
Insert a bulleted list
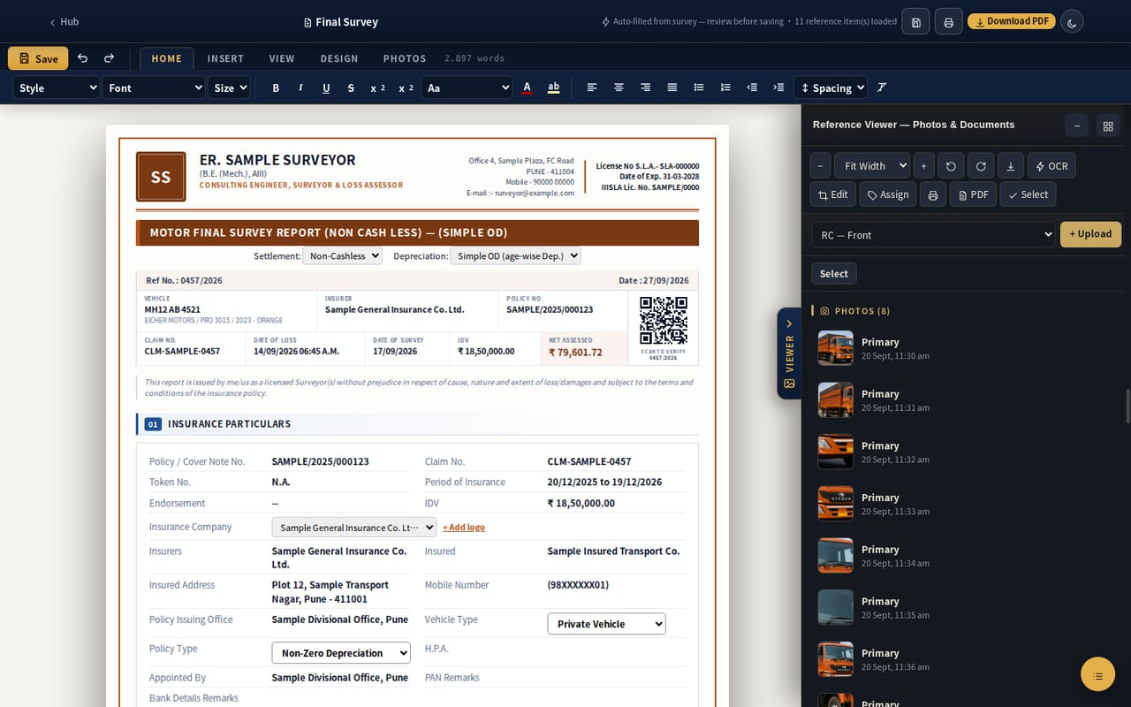(x=699, y=87)
